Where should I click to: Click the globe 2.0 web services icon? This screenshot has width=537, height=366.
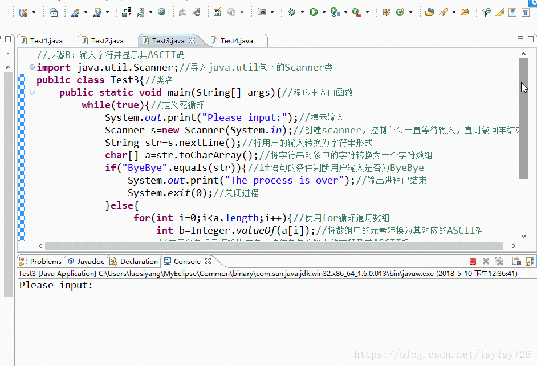[x=54, y=13]
